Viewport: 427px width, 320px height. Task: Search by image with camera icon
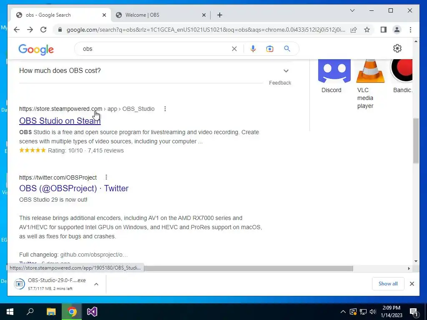coord(270,49)
